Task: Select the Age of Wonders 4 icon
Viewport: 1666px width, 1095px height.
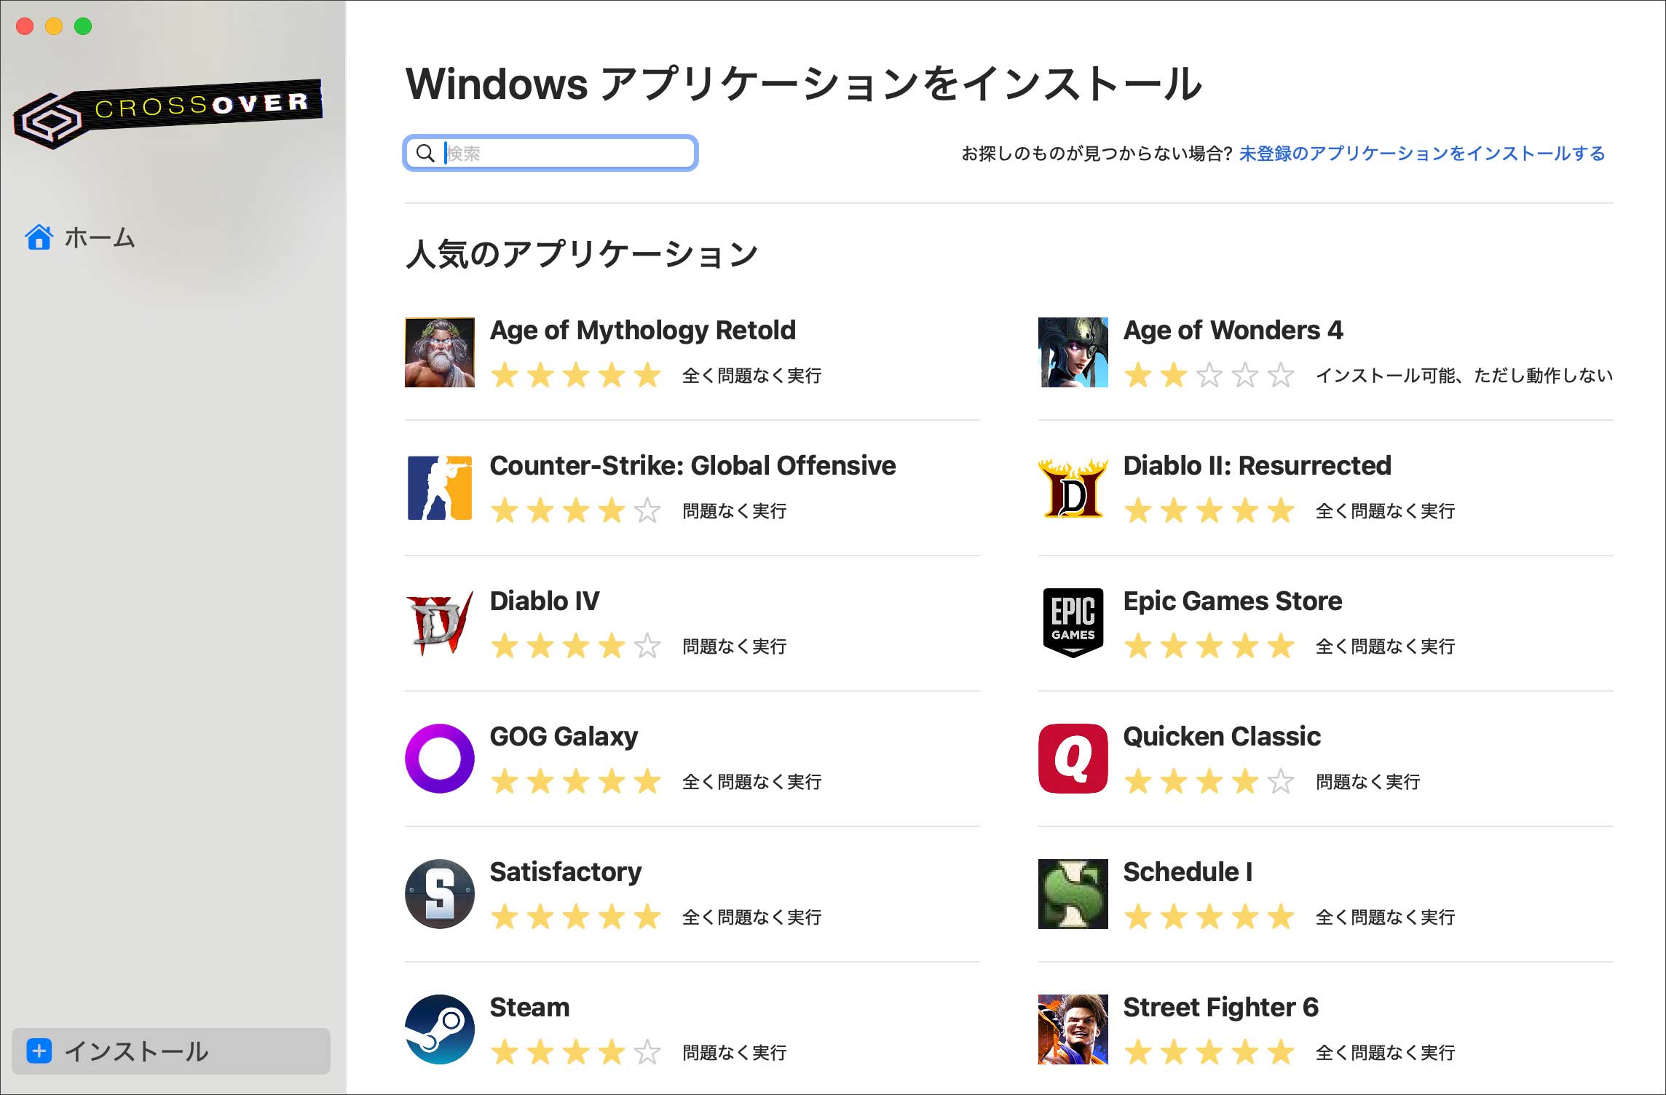Action: [1073, 352]
